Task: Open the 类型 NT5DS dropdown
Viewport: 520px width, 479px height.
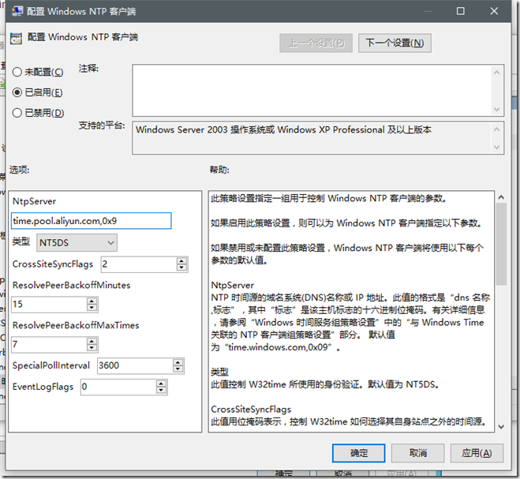Action: pyautogui.click(x=77, y=243)
